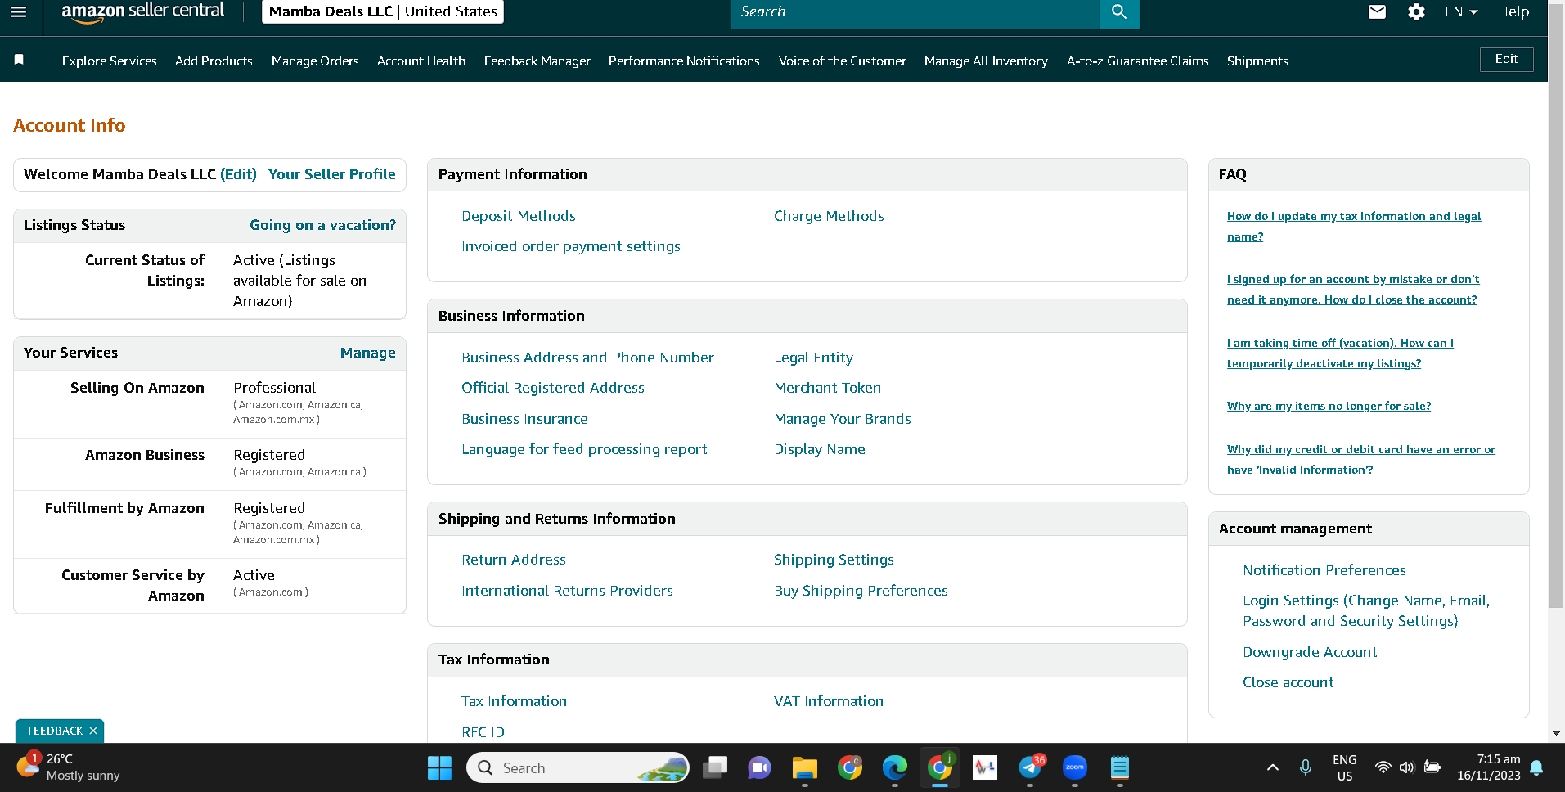Open Telegram from the taskbar
This screenshot has width=1565, height=792.
point(1031,767)
